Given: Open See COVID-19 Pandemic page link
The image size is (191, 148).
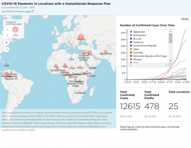Looking at the screenshot, I should [x=16, y=11].
